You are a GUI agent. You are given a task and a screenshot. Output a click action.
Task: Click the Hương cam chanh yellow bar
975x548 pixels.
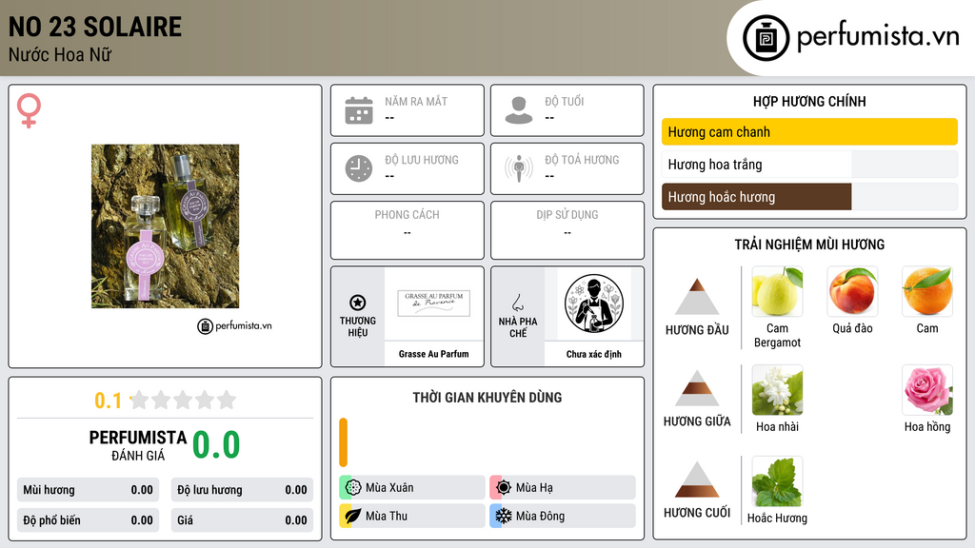(809, 131)
